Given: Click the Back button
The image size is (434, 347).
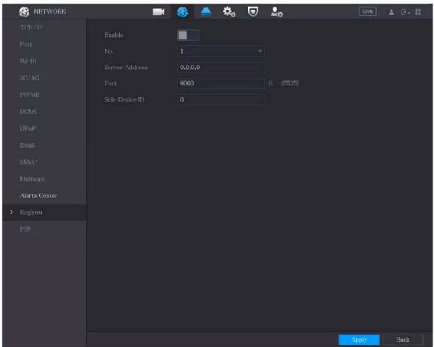Looking at the screenshot, I should [x=403, y=340].
